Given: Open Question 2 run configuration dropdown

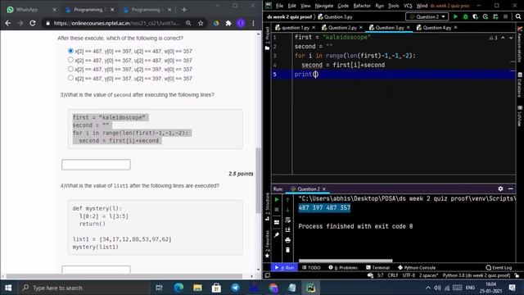Looking at the screenshot, I should [427, 16].
